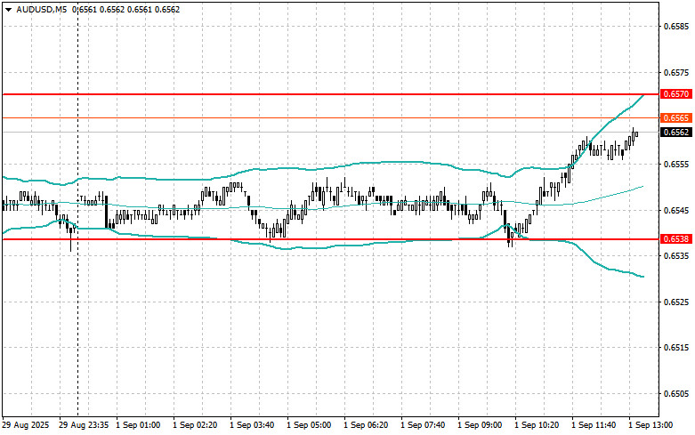Click the 1 Sep 02:20 time label

point(195,425)
